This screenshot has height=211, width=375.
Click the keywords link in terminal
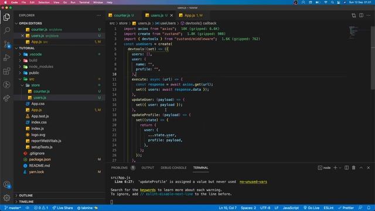point(148,190)
